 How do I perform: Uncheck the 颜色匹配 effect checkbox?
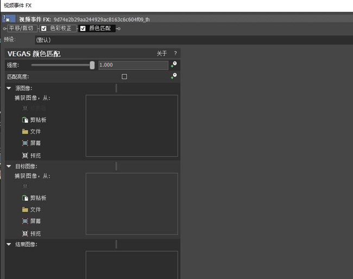(83, 28)
